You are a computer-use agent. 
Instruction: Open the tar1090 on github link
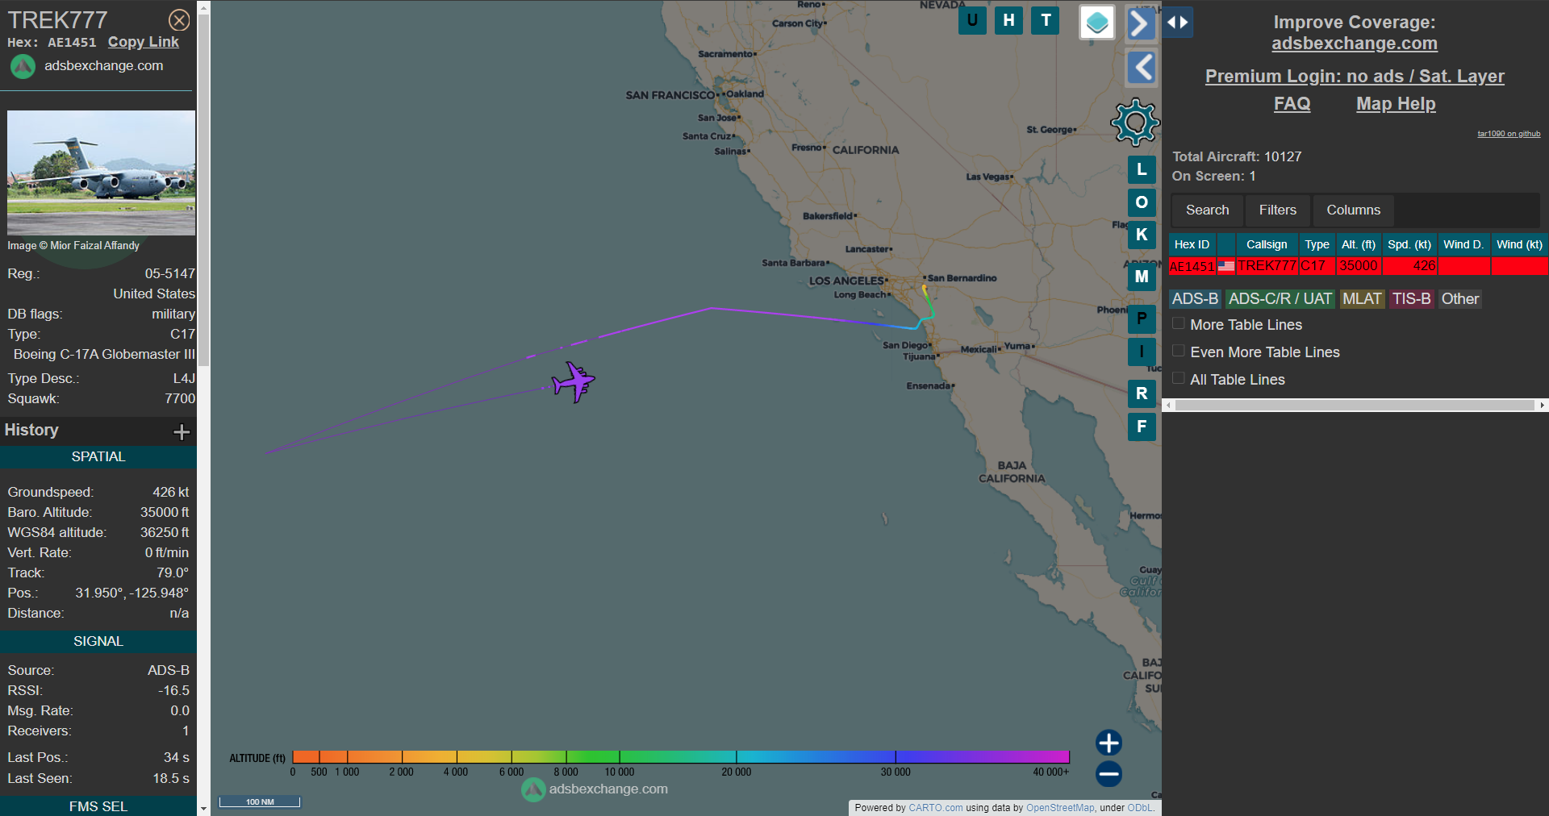pyautogui.click(x=1509, y=134)
